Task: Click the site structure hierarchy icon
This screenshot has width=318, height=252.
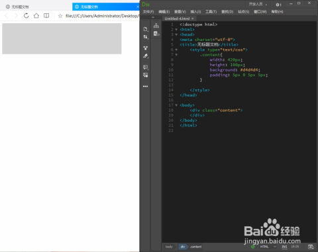Action: (x=156, y=26)
